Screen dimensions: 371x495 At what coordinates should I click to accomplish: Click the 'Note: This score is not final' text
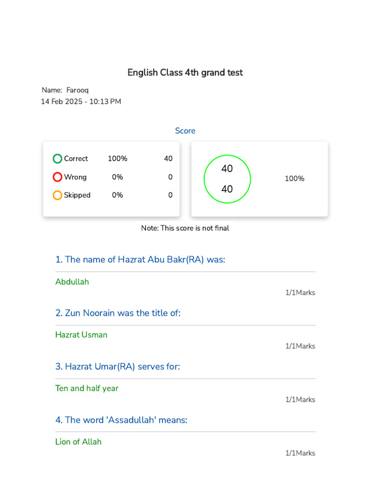tap(185, 228)
